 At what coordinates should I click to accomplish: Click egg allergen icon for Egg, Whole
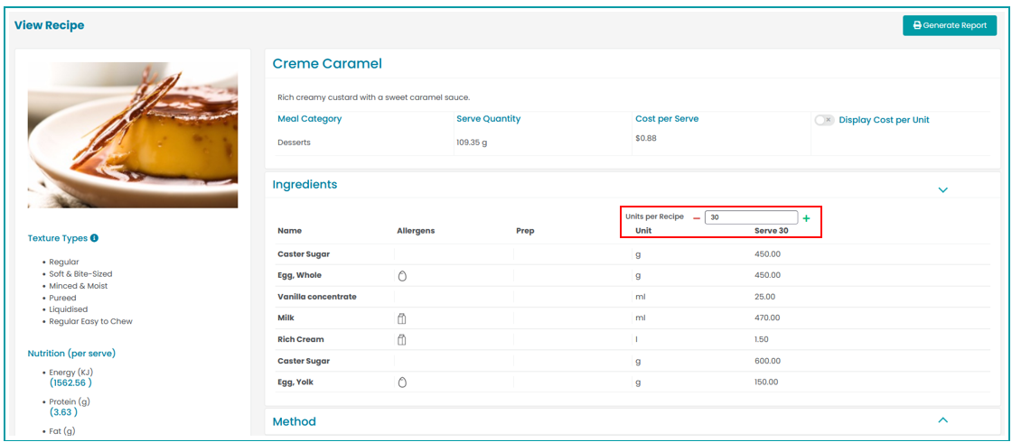[402, 276]
